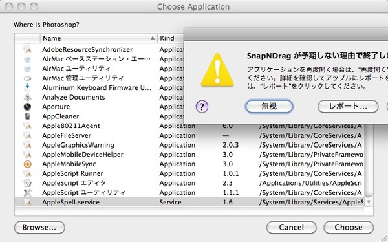Image resolution: width=388 pixels, height=242 pixels.
Task: Click the Kind column header
Action: [x=171, y=38]
